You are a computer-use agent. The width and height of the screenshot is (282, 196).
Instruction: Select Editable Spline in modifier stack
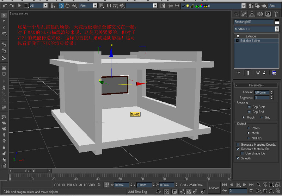(x=250, y=41)
